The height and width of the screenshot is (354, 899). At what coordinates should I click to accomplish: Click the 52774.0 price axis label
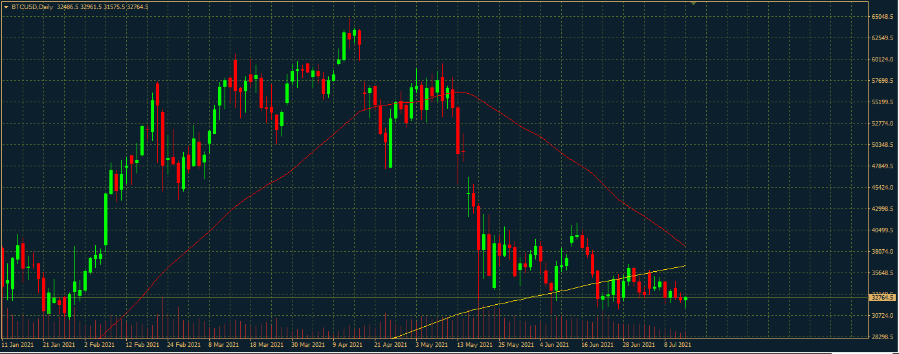[x=883, y=124]
